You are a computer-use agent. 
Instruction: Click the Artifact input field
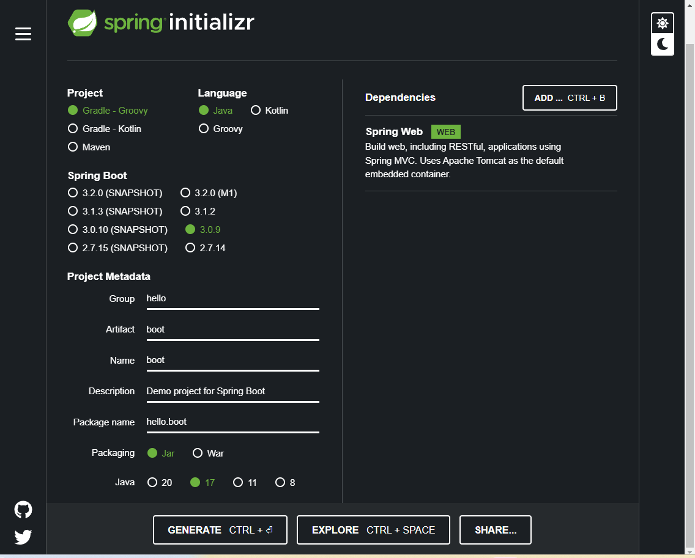coord(232,330)
